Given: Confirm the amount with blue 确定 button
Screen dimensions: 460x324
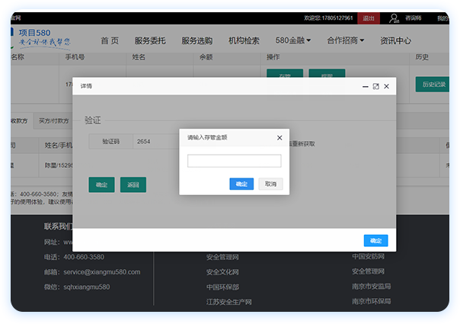Looking at the screenshot, I should point(241,184).
